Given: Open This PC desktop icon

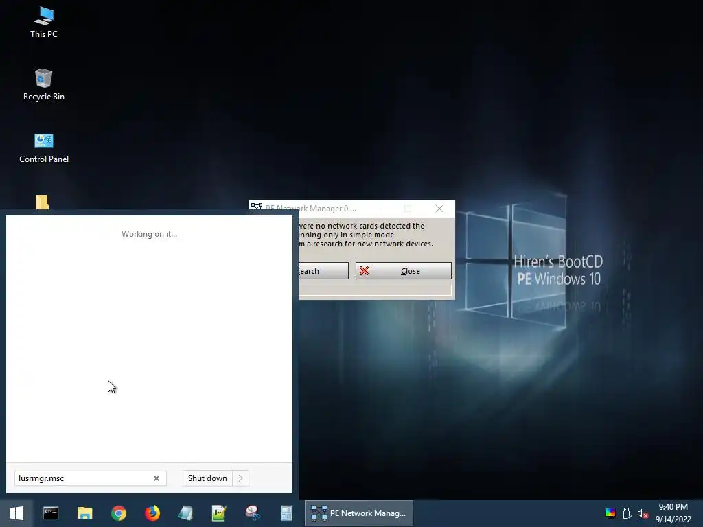Looking at the screenshot, I should point(44,23).
